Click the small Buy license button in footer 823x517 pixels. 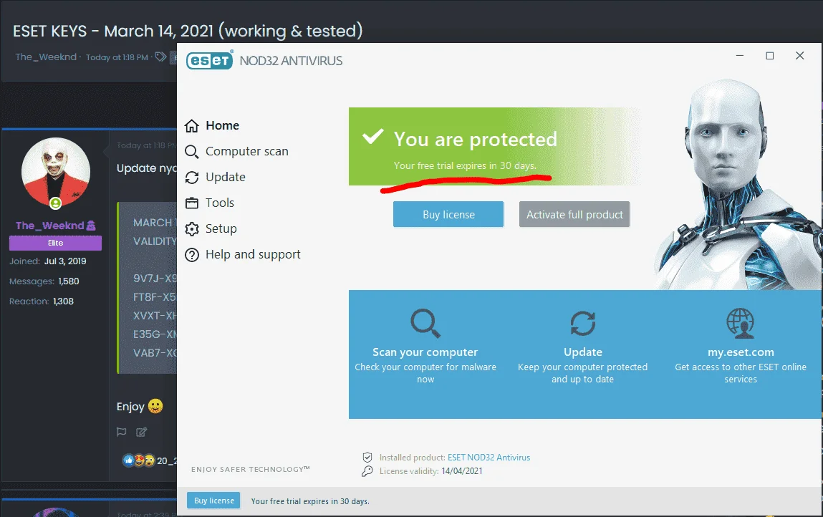coord(213,501)
